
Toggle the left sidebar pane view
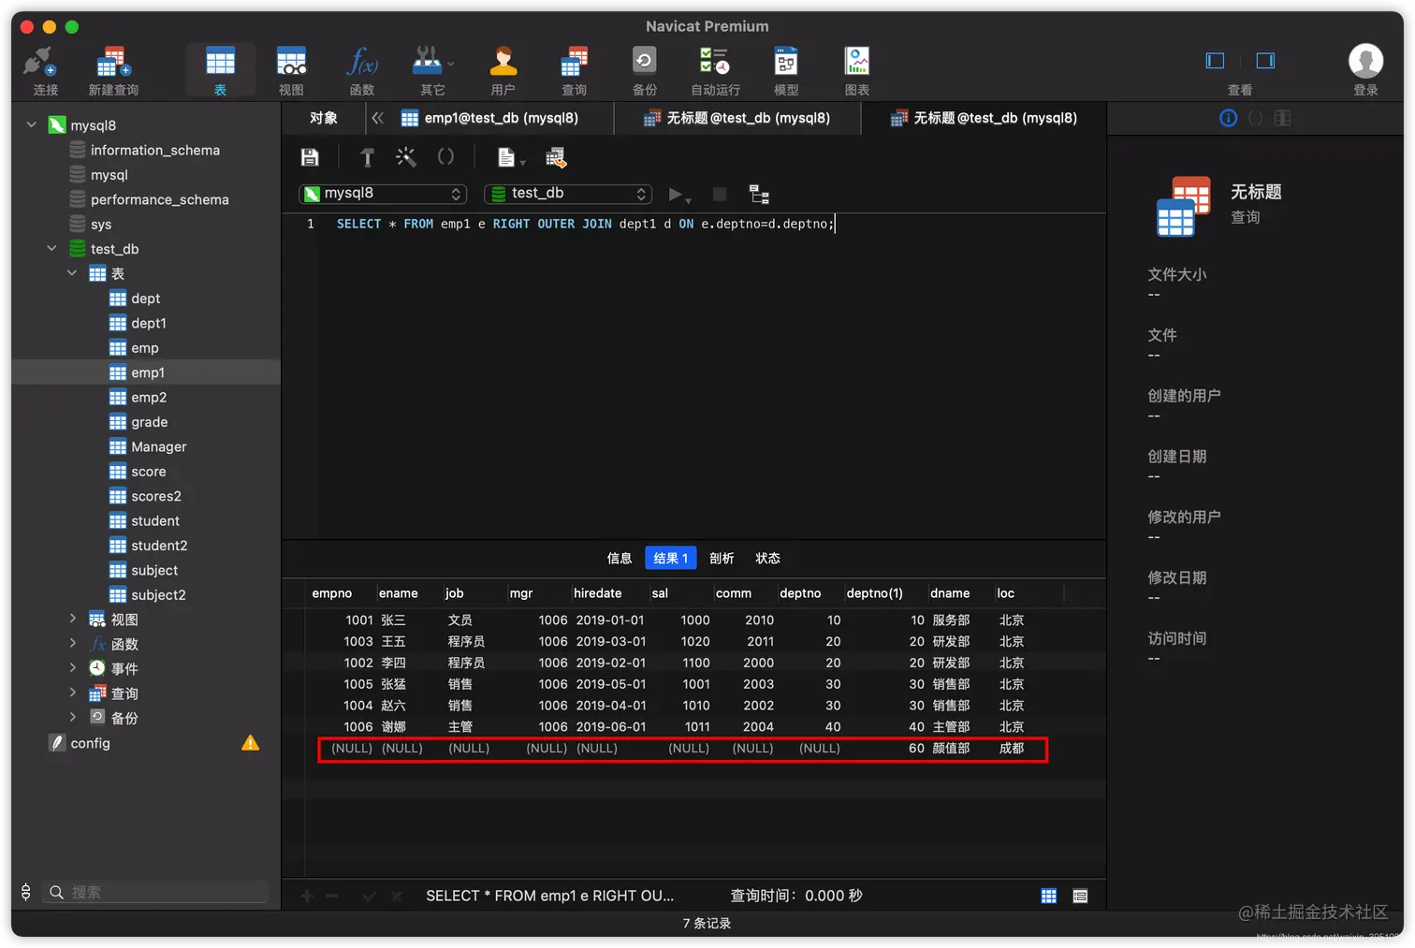coord(1215,61)
